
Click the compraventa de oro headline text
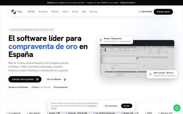[43, 47]
